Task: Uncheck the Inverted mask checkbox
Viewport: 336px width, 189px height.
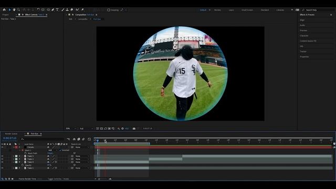Action: click(x=60, y=150)
